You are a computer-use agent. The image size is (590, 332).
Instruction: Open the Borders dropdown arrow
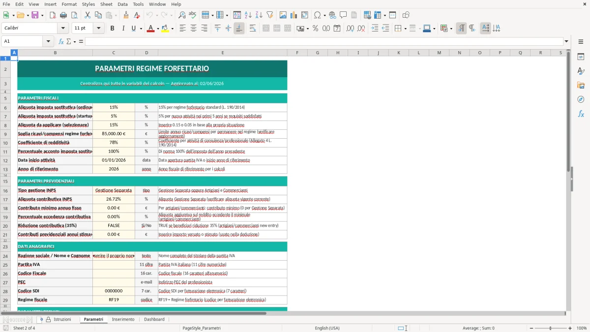coord(406,29)
